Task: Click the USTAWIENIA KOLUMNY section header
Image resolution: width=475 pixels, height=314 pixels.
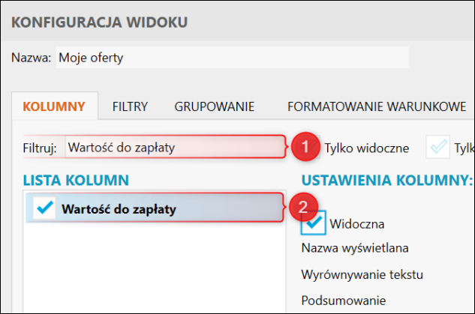Action: click(386, 180)
